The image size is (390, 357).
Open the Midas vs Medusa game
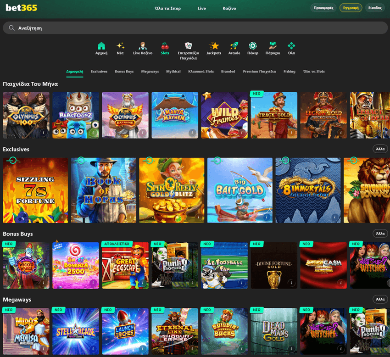click(x=26, y=331)
